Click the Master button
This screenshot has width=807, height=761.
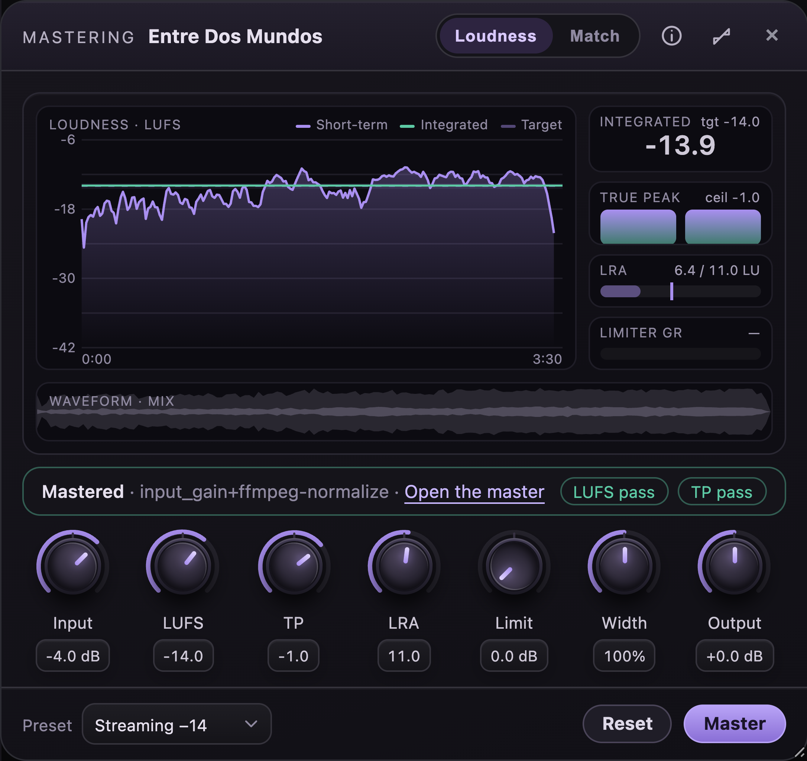point(734,724)
